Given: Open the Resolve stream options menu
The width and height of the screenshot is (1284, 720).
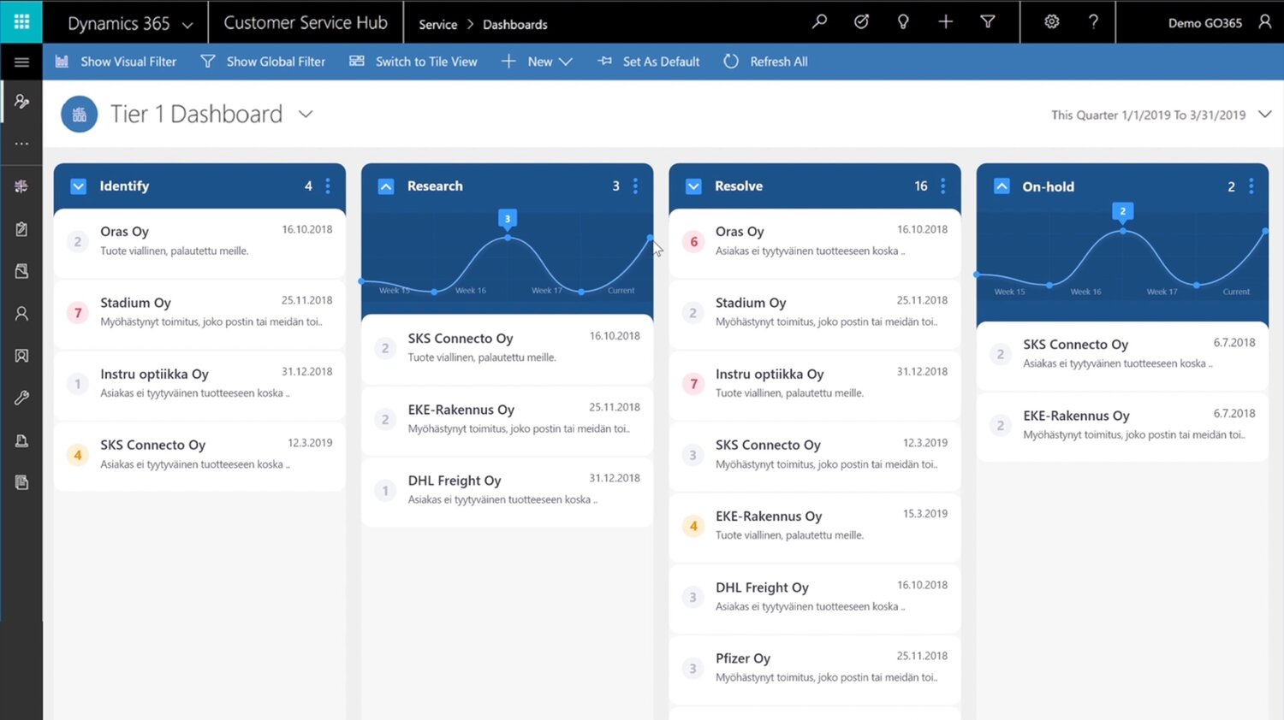Looking at the screenshot, I should click(x=942, y=186).
